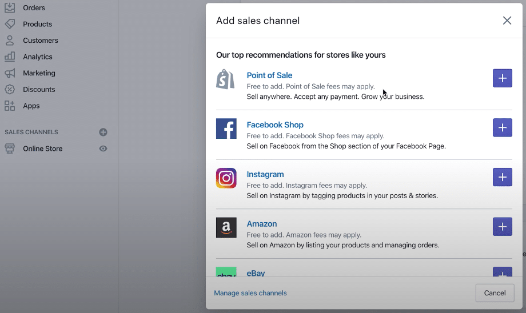Open the Point of Sale link

click(269, 75)
